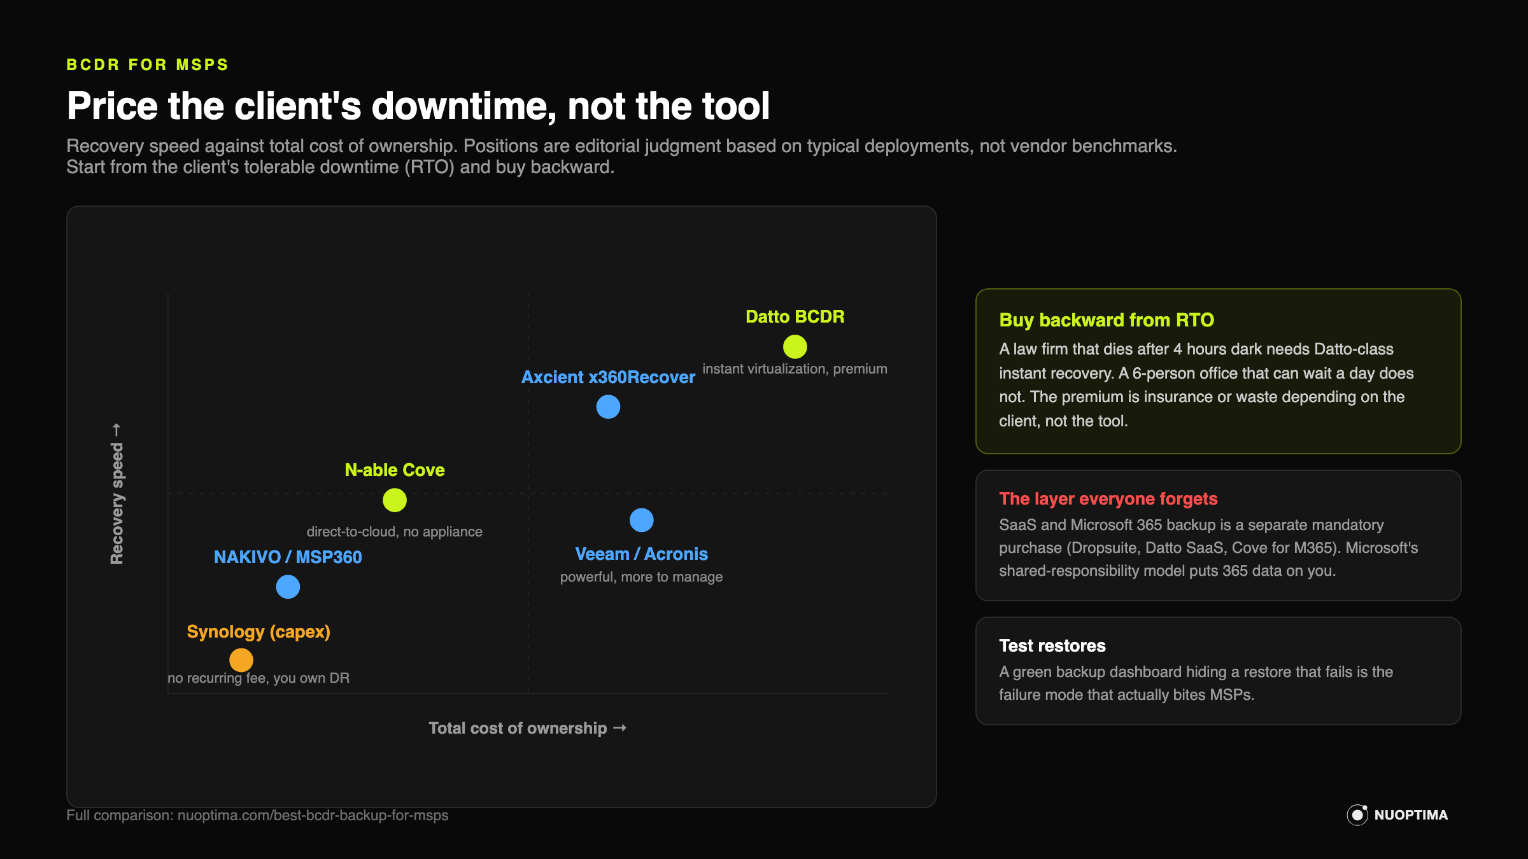Click "powerful, more to manage" caption
The width and height of the screenshot is (1528, 859).
pyautogui.click(x=641, y=577)
